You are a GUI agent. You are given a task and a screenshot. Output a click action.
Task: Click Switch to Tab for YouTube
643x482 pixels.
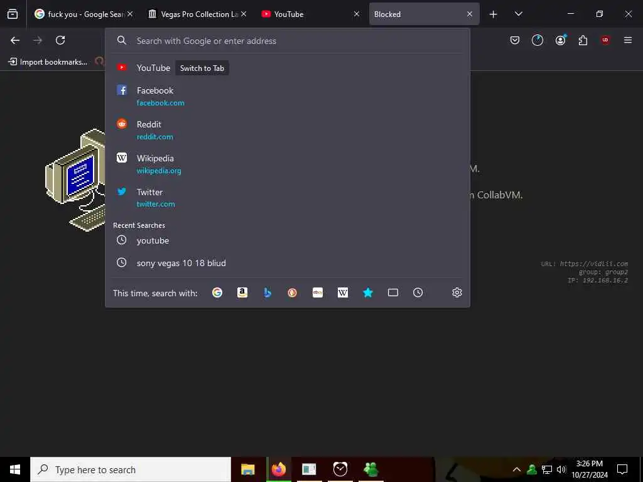click(x=202, y=68)
